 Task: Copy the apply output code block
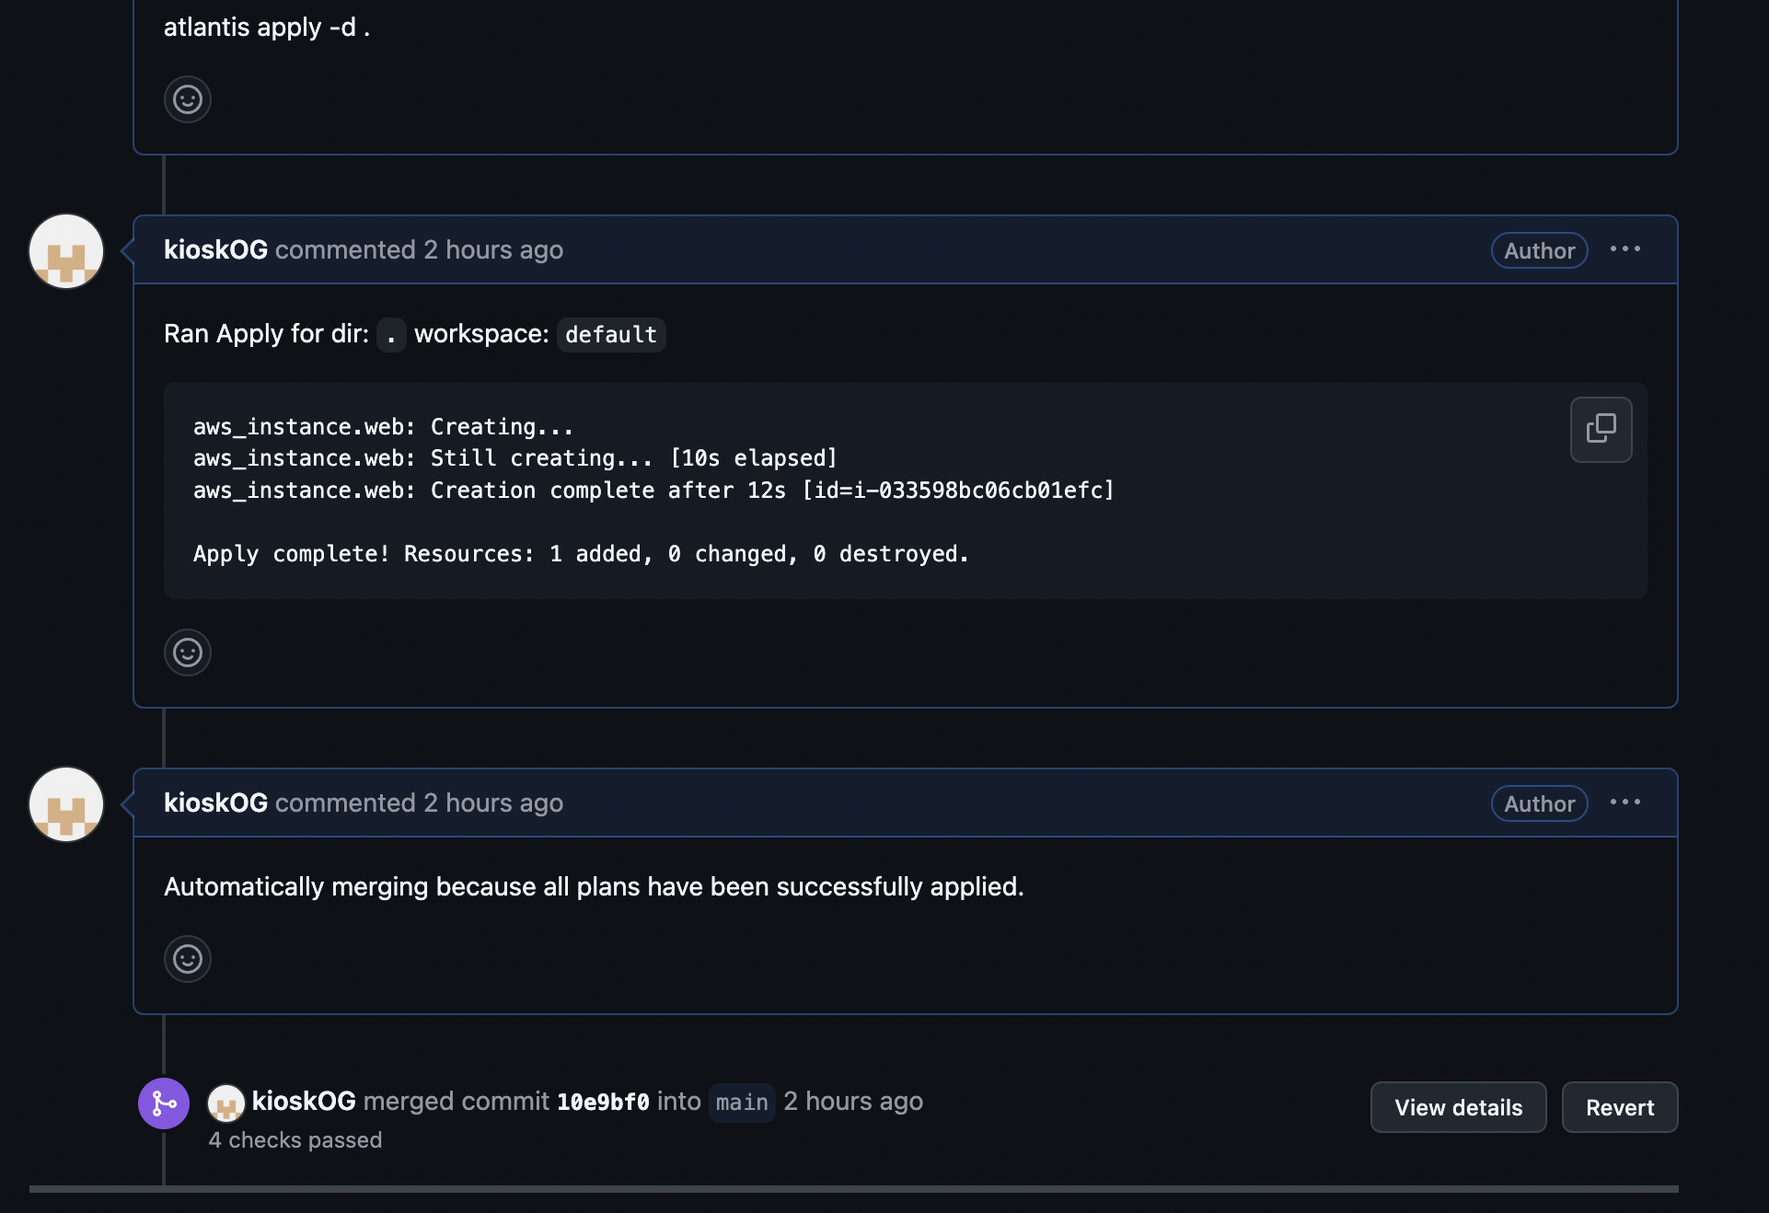pyautogui.click(x=1601, y=429)
